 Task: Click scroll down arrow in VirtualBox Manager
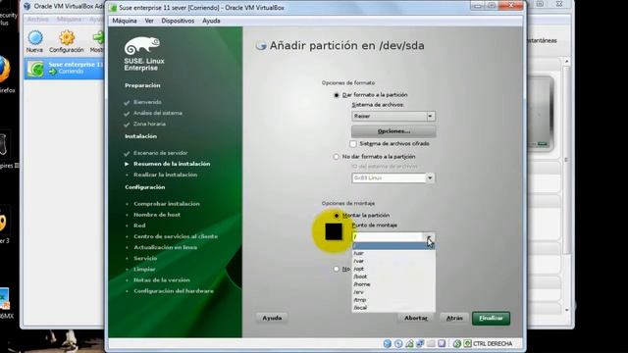pos(566,310)
